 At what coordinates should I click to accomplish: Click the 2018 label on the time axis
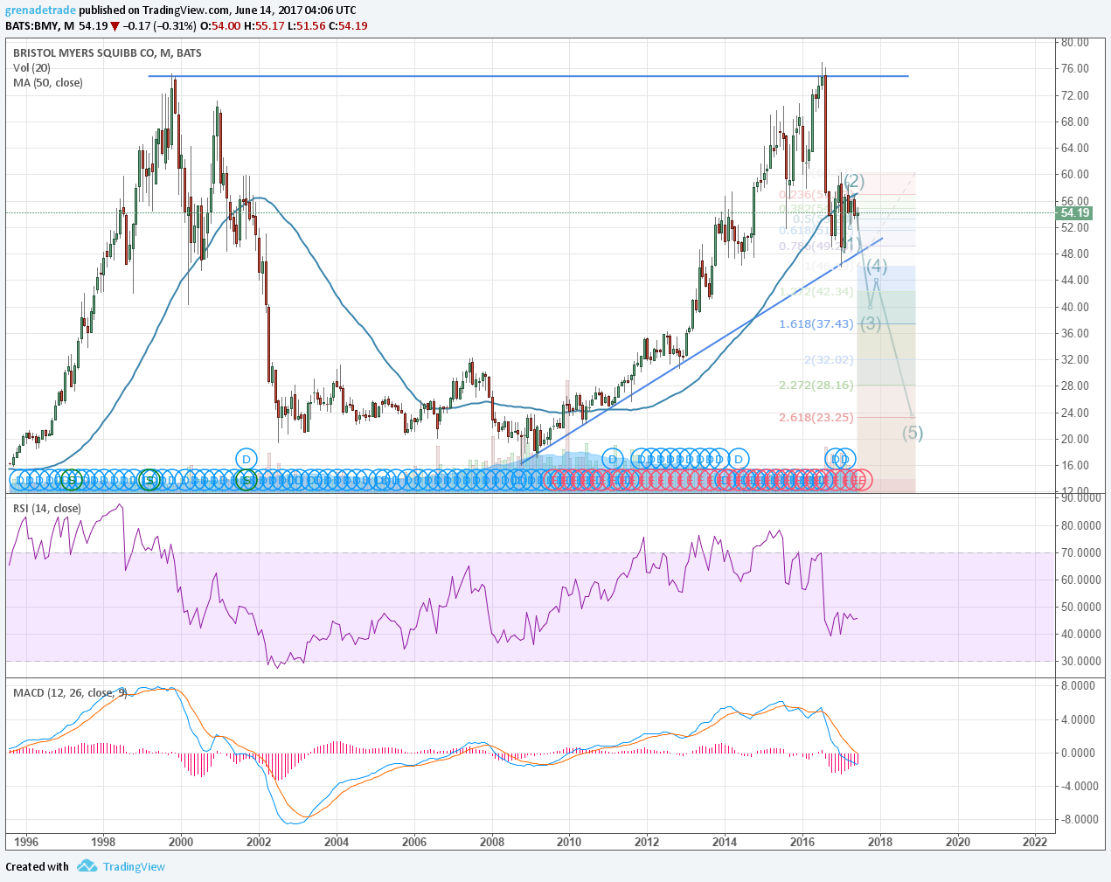(x=880, y=843)
